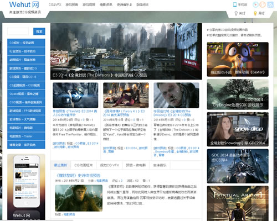Focus the sidebar search input box
The width and height of the screenshot is (277, 221).
click(x=18, y=31)
